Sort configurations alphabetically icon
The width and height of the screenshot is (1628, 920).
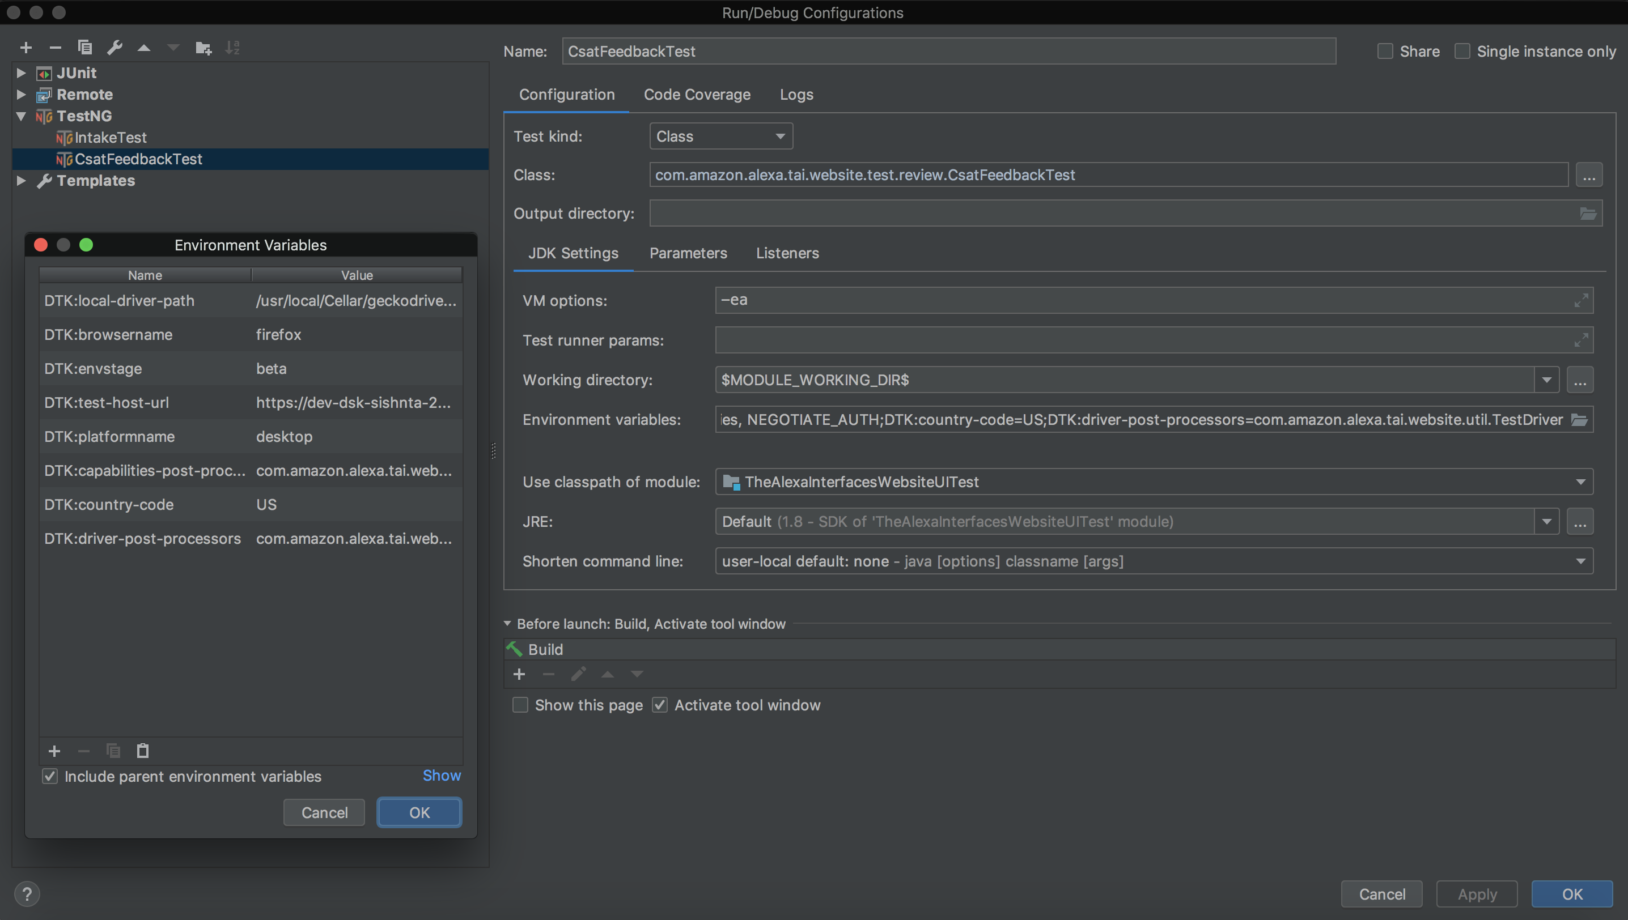pyautogui.click(x=232, y=48)
